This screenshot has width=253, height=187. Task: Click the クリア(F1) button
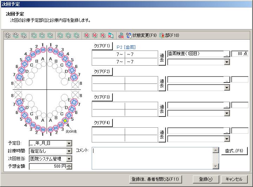pyautogui.click(x=102, y=46)
